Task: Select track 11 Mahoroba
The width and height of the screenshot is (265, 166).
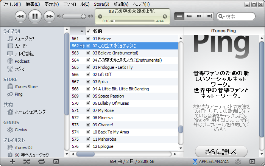Action: [124, 139]
